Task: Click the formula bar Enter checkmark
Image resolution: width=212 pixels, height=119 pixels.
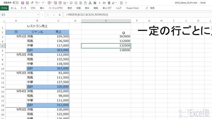Action: 54,15
